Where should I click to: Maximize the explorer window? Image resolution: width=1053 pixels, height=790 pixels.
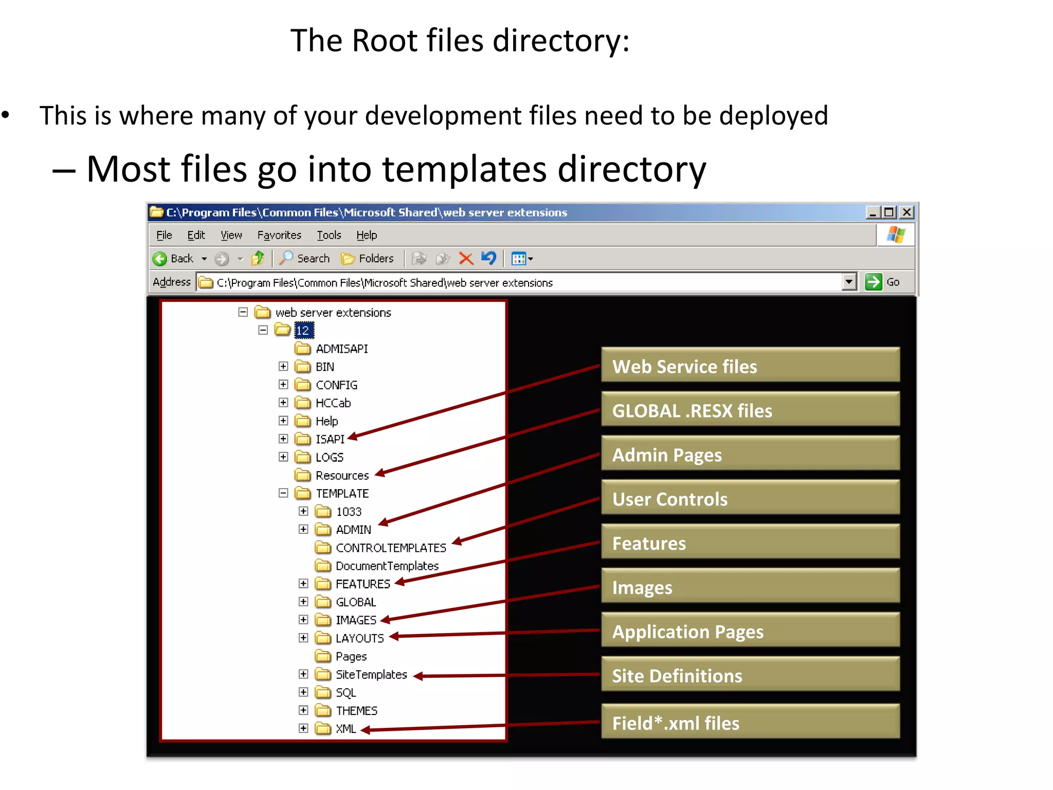[889, 212]
